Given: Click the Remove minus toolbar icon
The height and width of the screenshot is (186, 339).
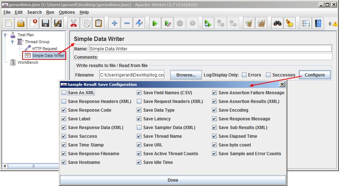Looking at the screenshot, I should 127,24.
